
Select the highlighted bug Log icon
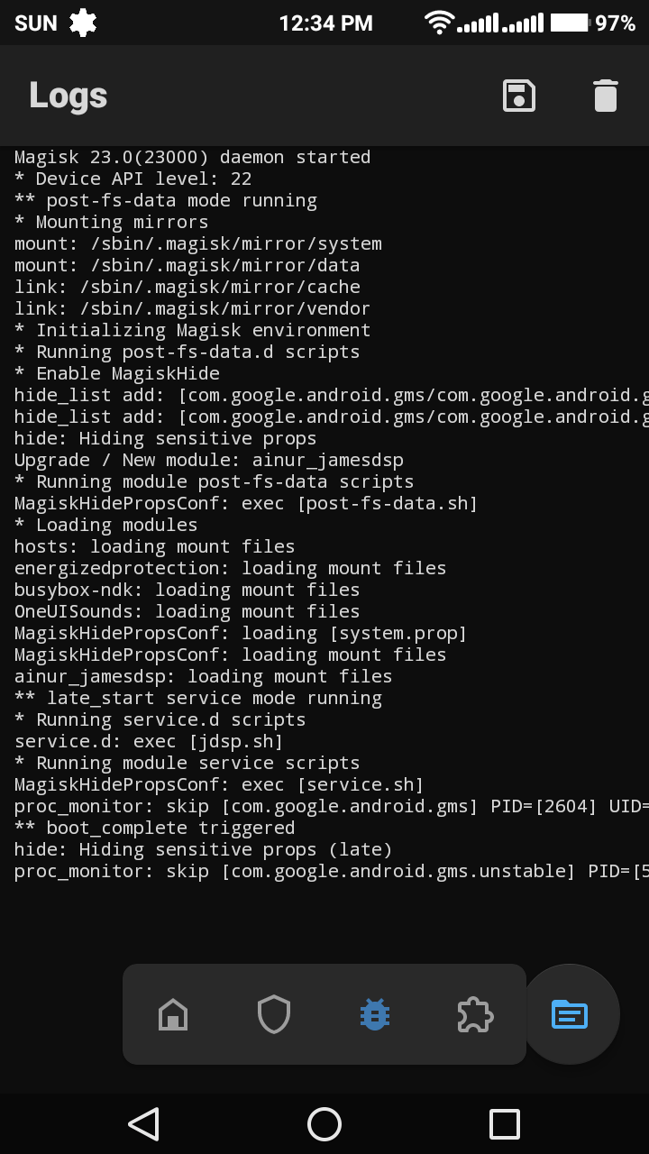[374, 1013]
